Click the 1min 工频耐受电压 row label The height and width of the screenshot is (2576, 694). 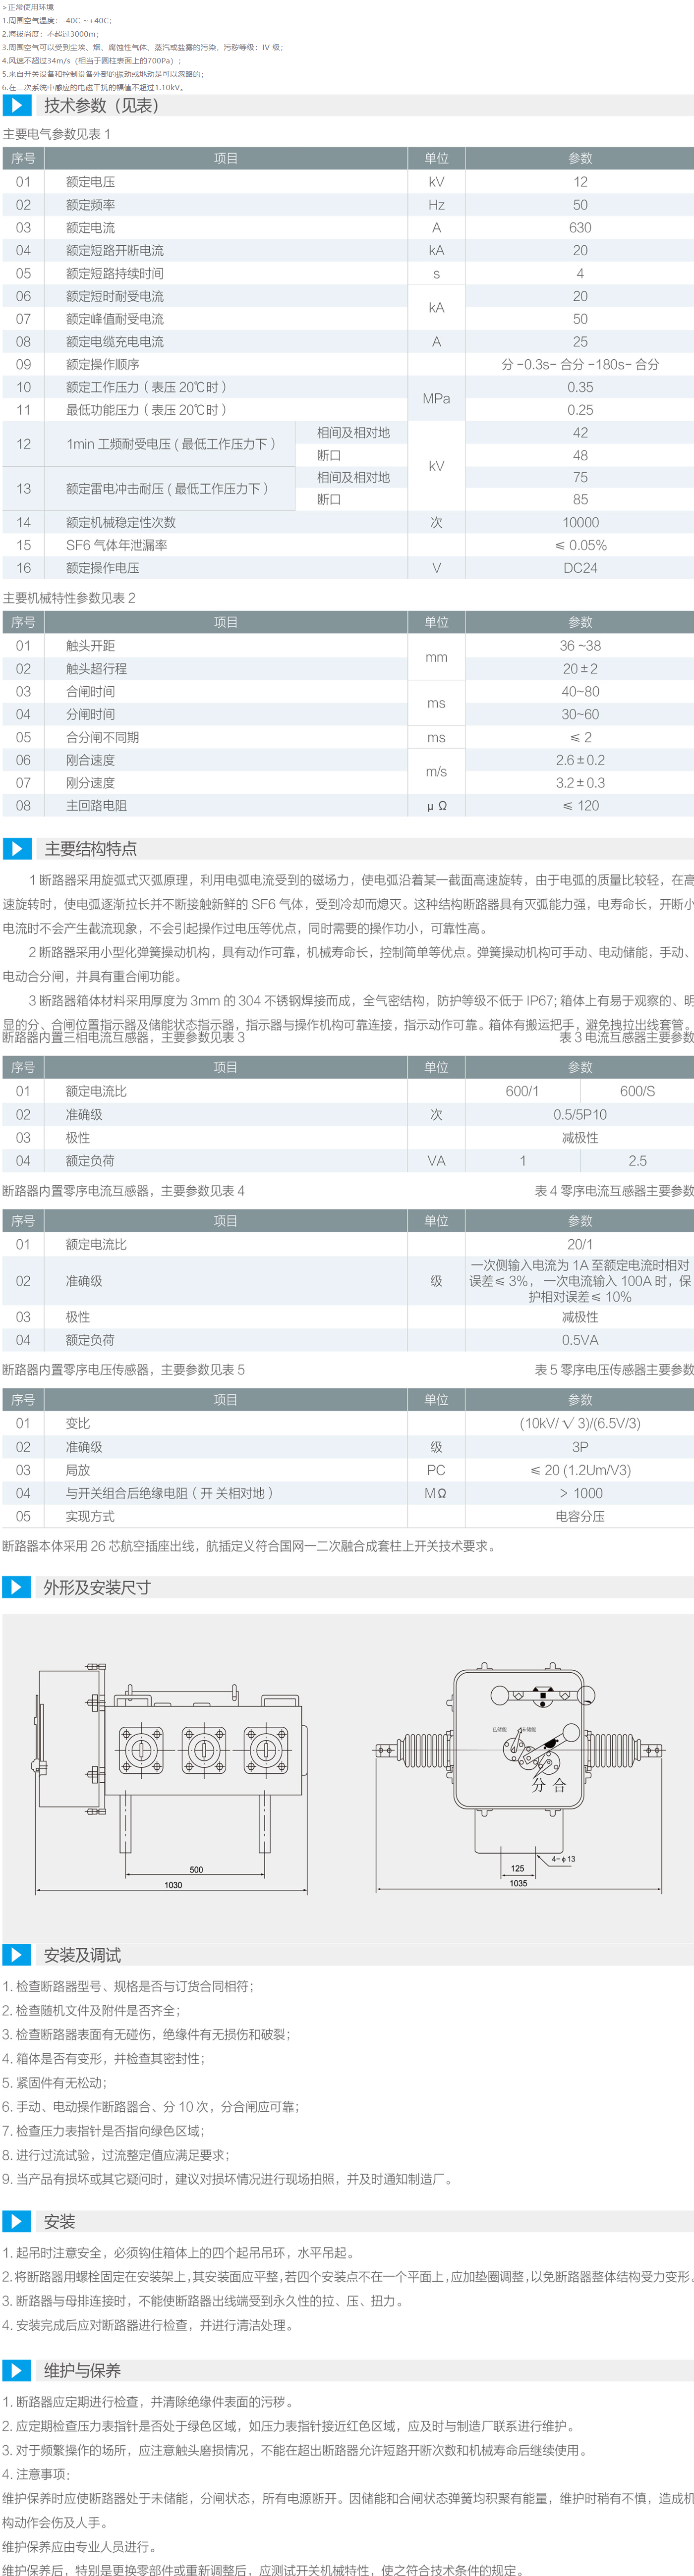tap(170, 444)
